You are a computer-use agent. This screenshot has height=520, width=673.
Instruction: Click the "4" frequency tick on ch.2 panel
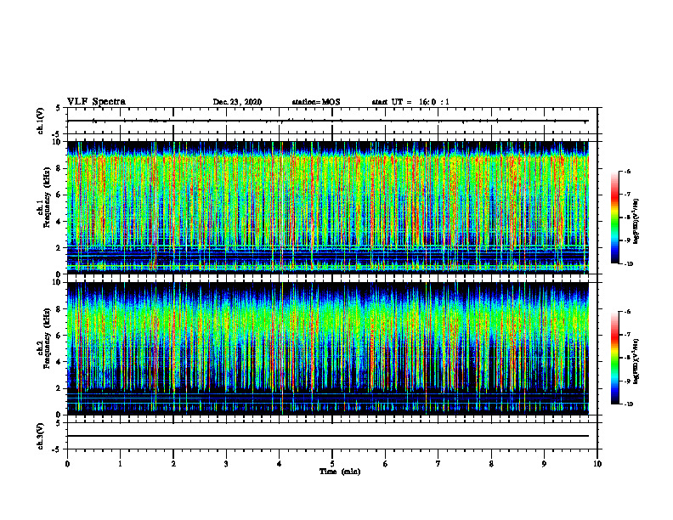[59, 362]
